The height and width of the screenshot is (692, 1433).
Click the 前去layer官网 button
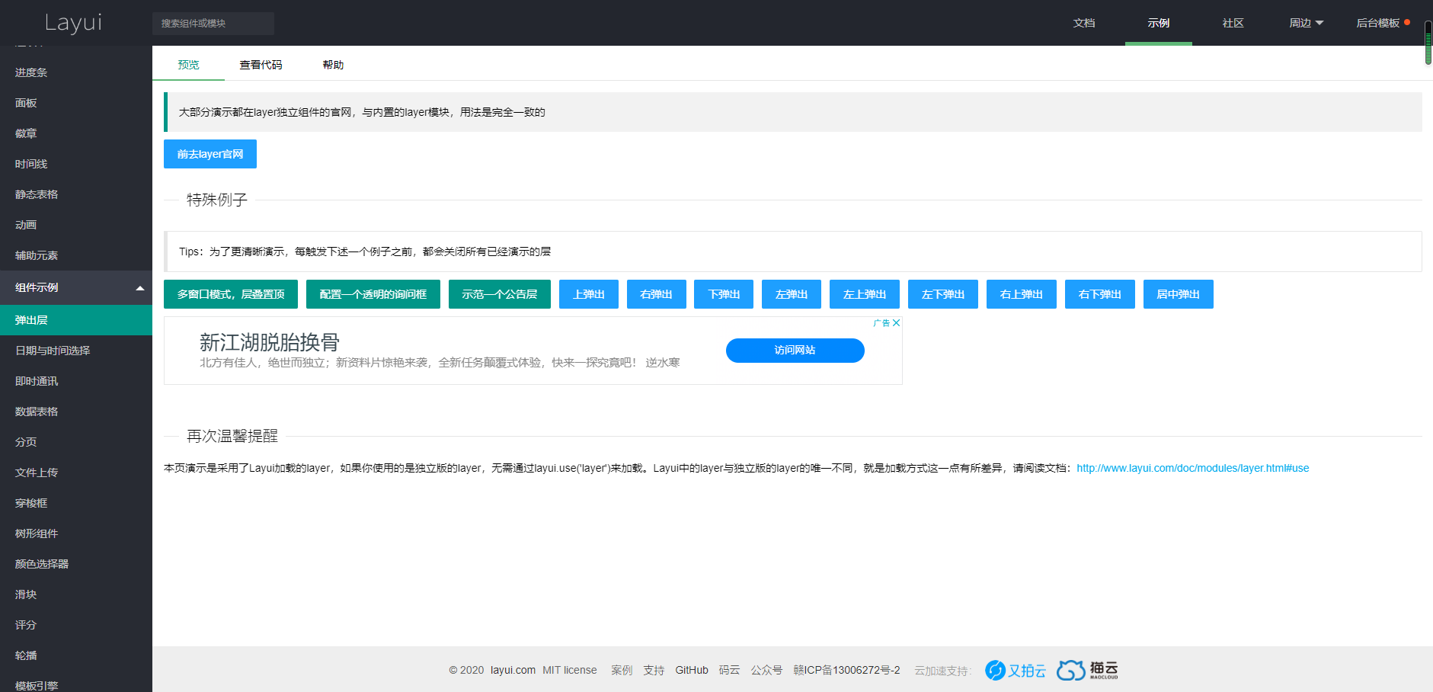click(x=210, y=153)
